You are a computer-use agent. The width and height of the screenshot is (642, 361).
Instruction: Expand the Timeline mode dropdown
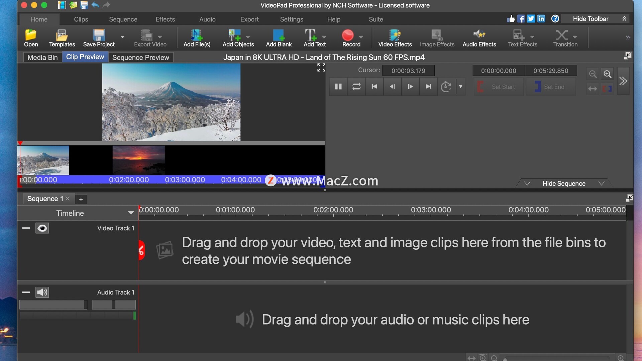coord(131,213)
